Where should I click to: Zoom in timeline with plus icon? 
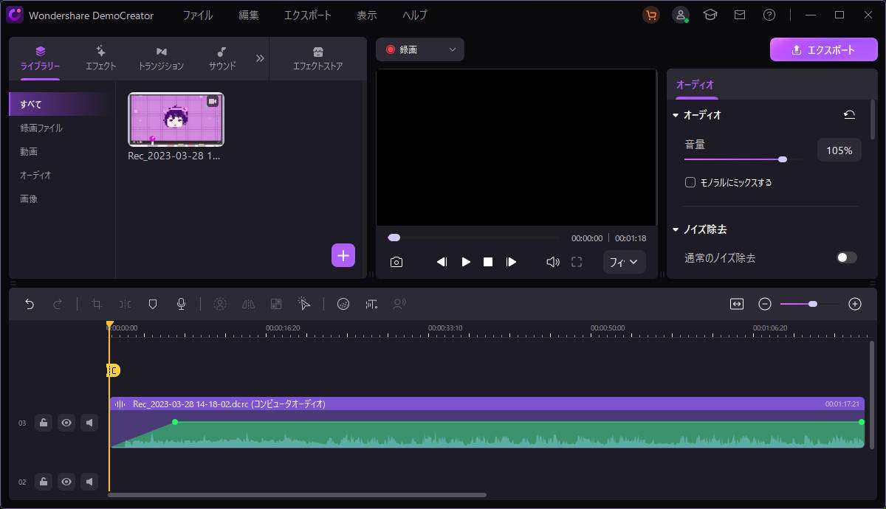click(855, 304)
